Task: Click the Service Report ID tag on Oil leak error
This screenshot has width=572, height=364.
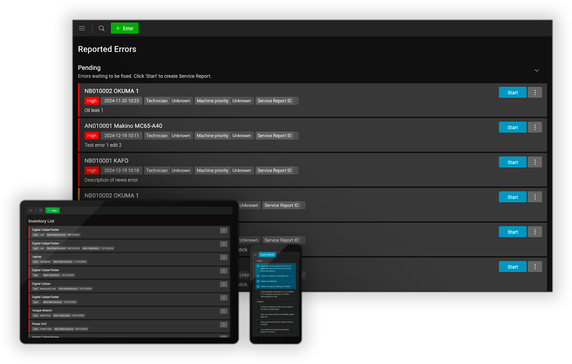Action: 277,101
